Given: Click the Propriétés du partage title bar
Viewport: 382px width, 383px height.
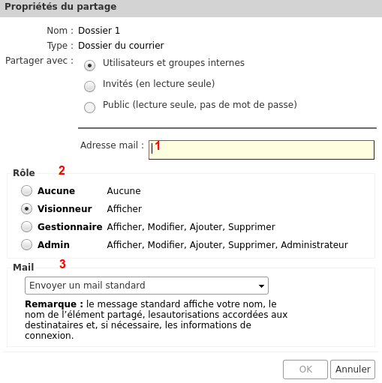Looking at the screenshot, I should point(191,8).
